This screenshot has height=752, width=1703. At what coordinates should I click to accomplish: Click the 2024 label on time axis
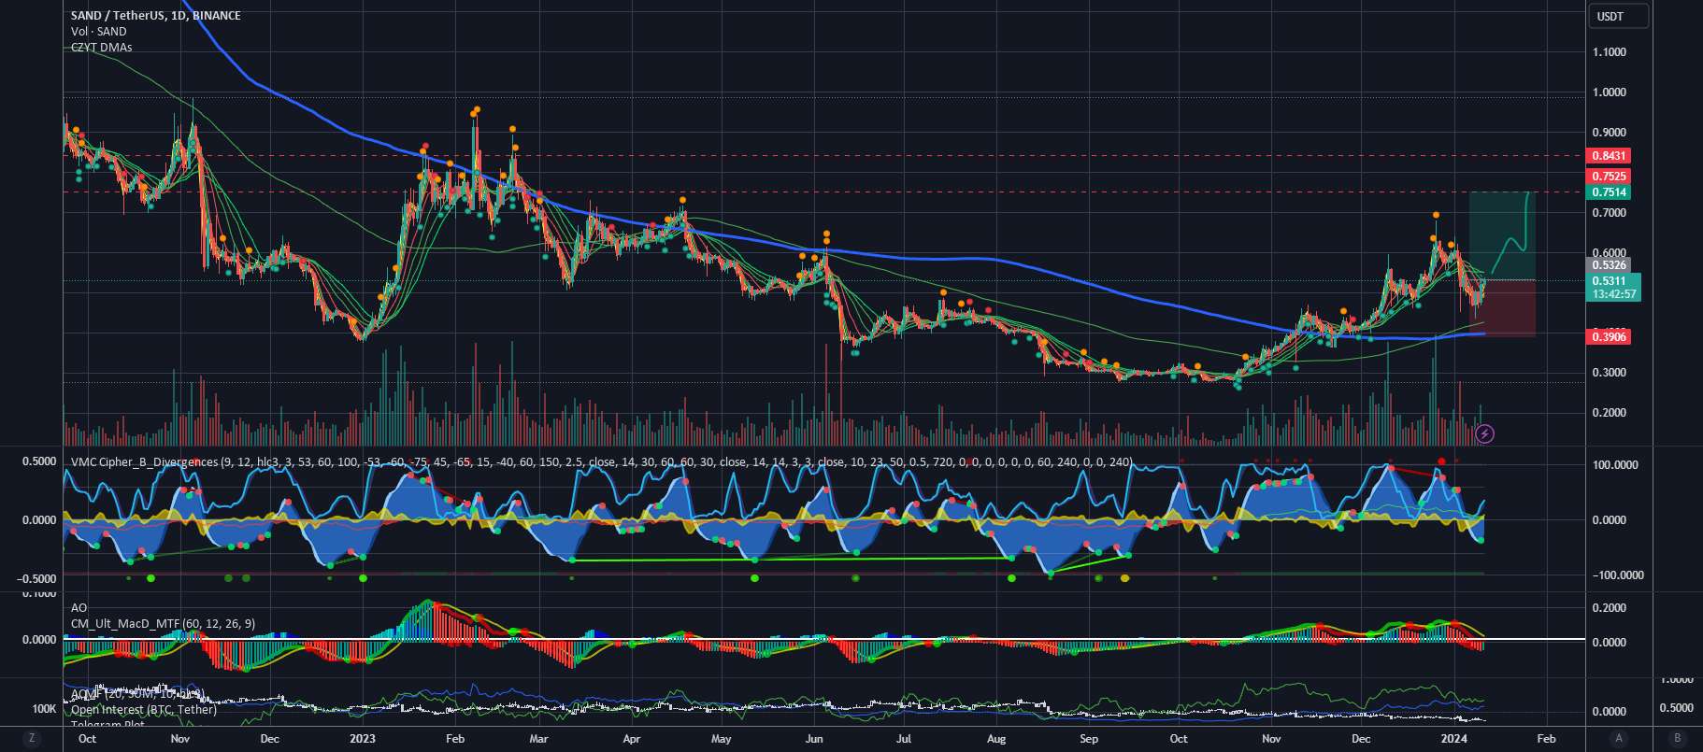click(x=1453, y=739)
